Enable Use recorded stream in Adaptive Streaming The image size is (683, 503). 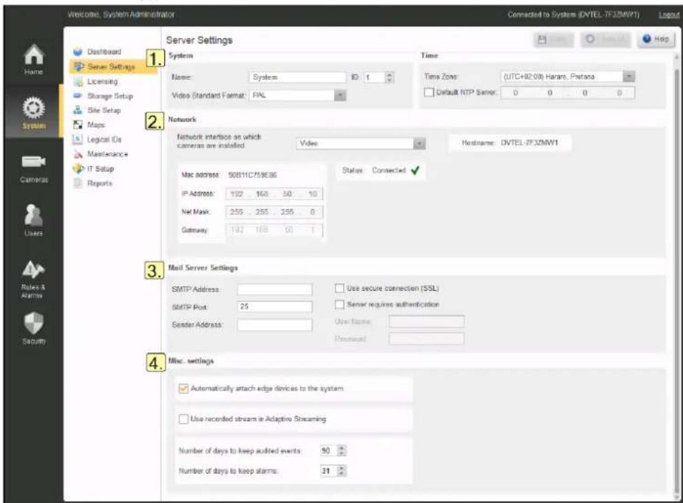click(x=183, y=419)
